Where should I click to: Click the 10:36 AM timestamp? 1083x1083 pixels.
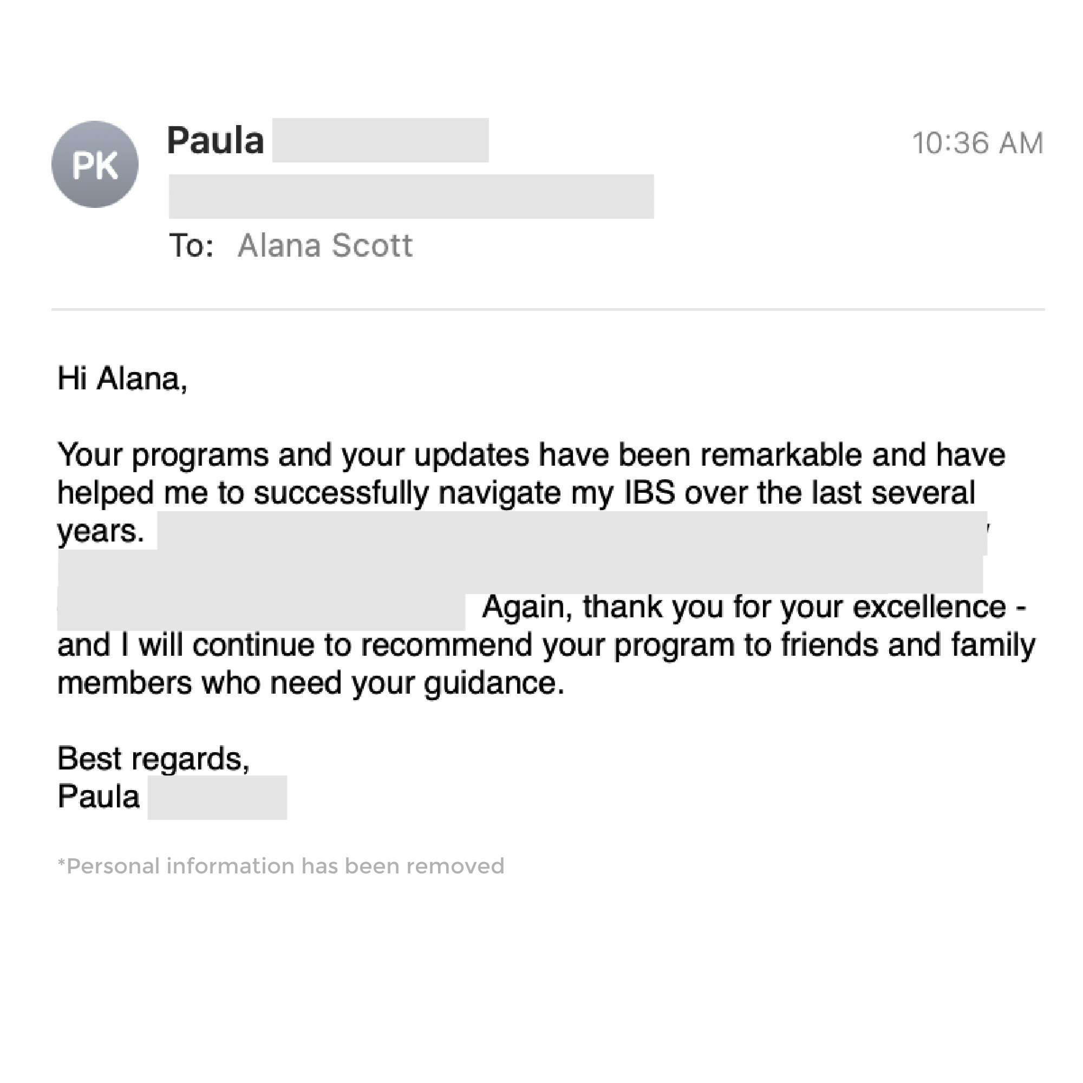click(x=977, y=143)
